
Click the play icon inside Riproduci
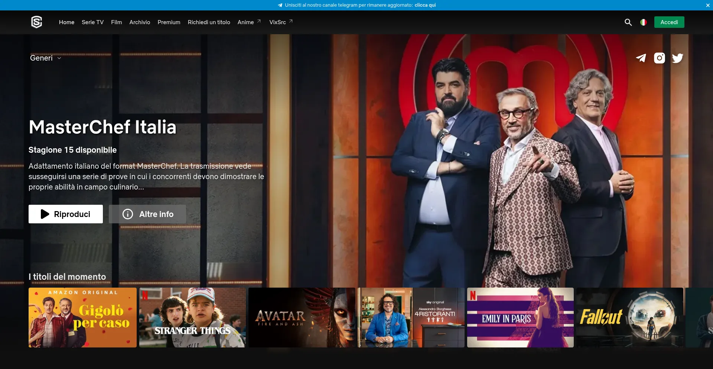(x=44, y=214)
